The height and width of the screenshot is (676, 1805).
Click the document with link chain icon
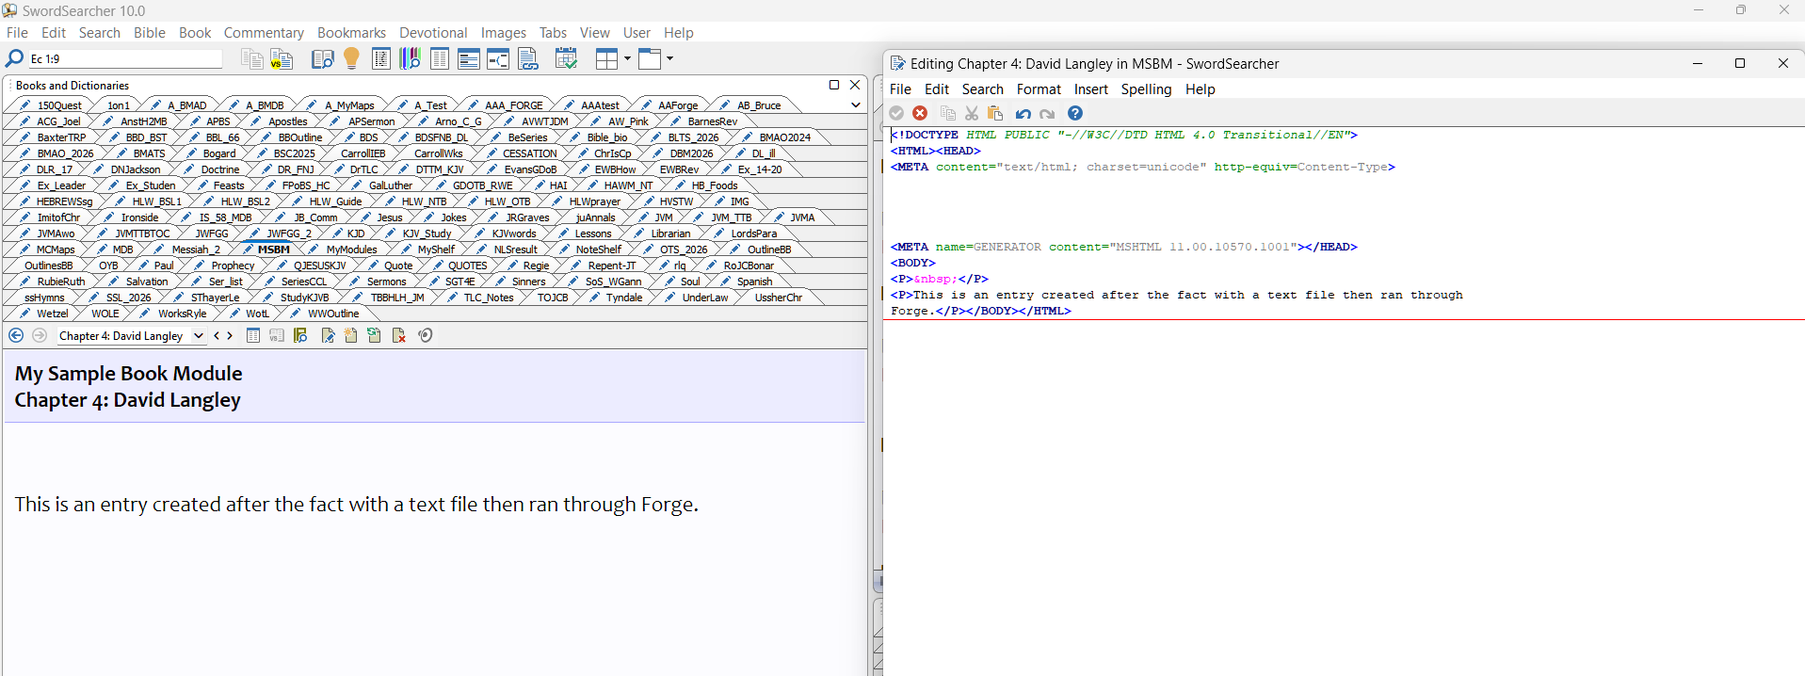pos(528,59)
